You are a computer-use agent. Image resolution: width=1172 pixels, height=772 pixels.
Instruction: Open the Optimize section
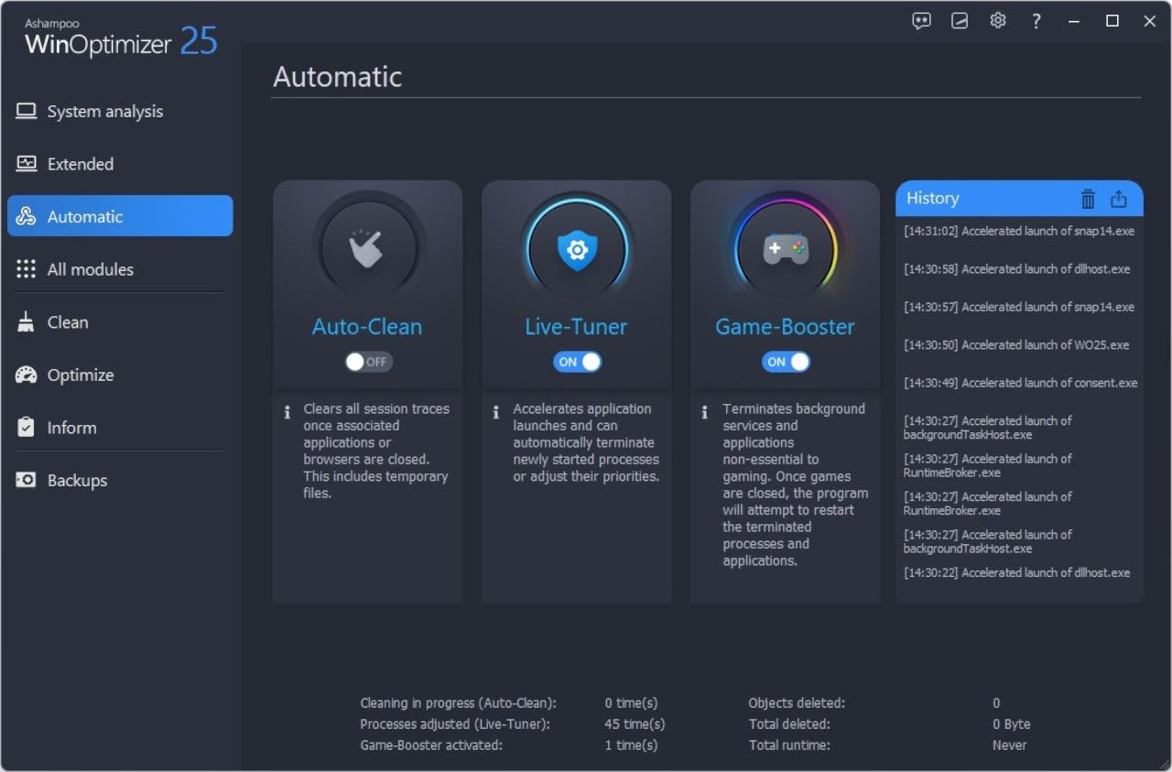coord(120,375)
